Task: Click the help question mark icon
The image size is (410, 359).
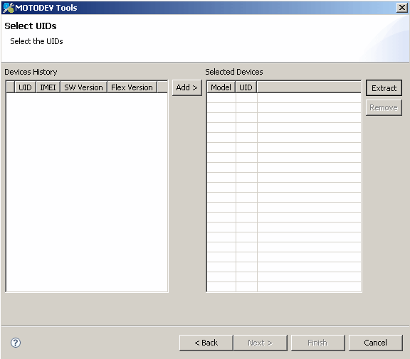Action: (x=16, y=343)
